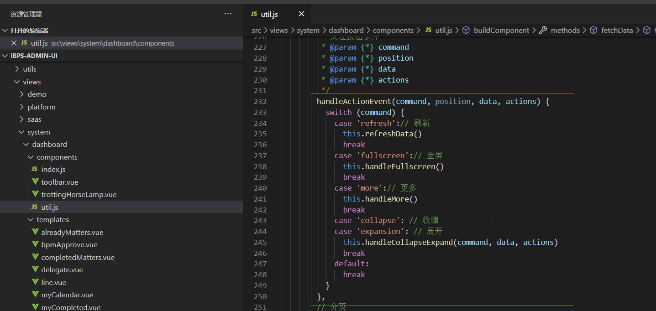This screenshot has width=656, height=311.
Task: Click the cube icon before buildComponent breadcrumb
Action: pos(466,31)
